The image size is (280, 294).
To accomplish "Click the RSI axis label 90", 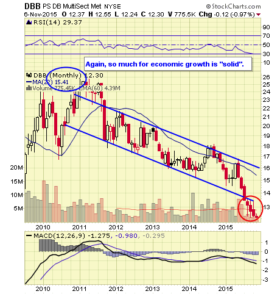I will point(266,27).
